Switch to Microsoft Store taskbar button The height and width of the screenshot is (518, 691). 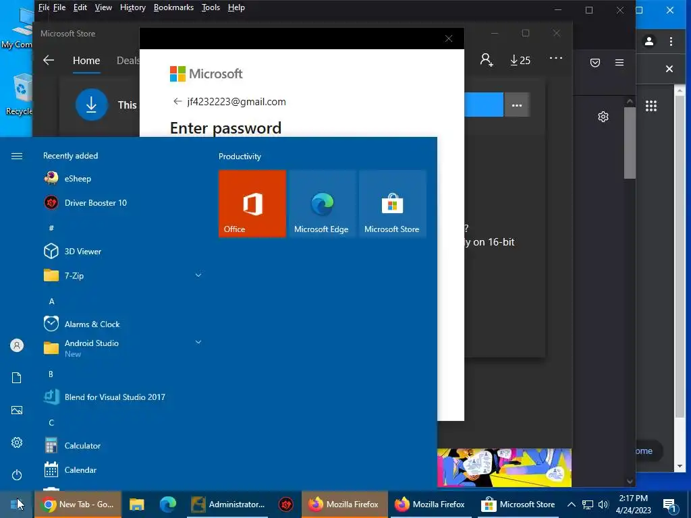pyautogui.click(x=518, y=505)
